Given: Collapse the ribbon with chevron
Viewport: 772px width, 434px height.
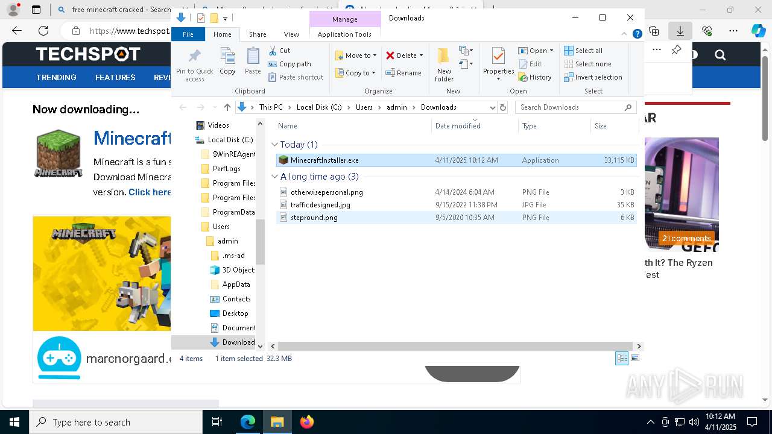Looking at the screenshot, I should (x=624, y=34).
